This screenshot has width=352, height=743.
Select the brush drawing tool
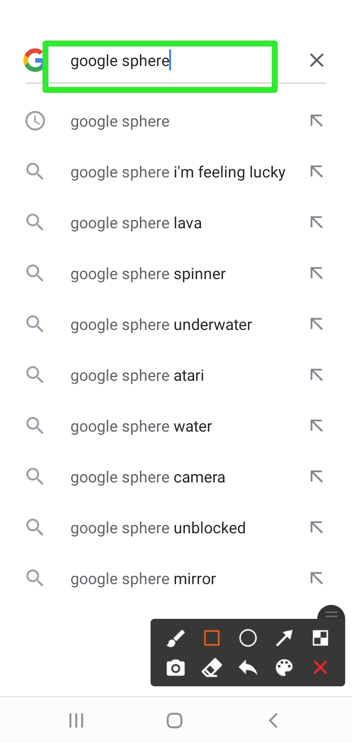176,638
